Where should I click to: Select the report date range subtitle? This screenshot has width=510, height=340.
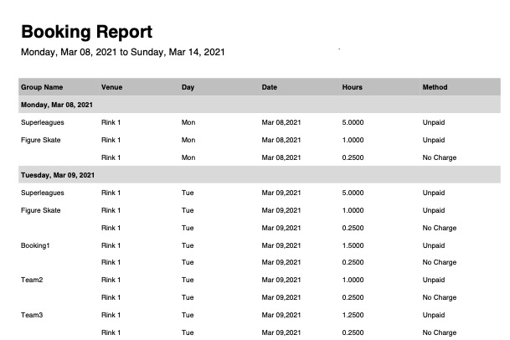pyautogui.click(x=122, y=52)
